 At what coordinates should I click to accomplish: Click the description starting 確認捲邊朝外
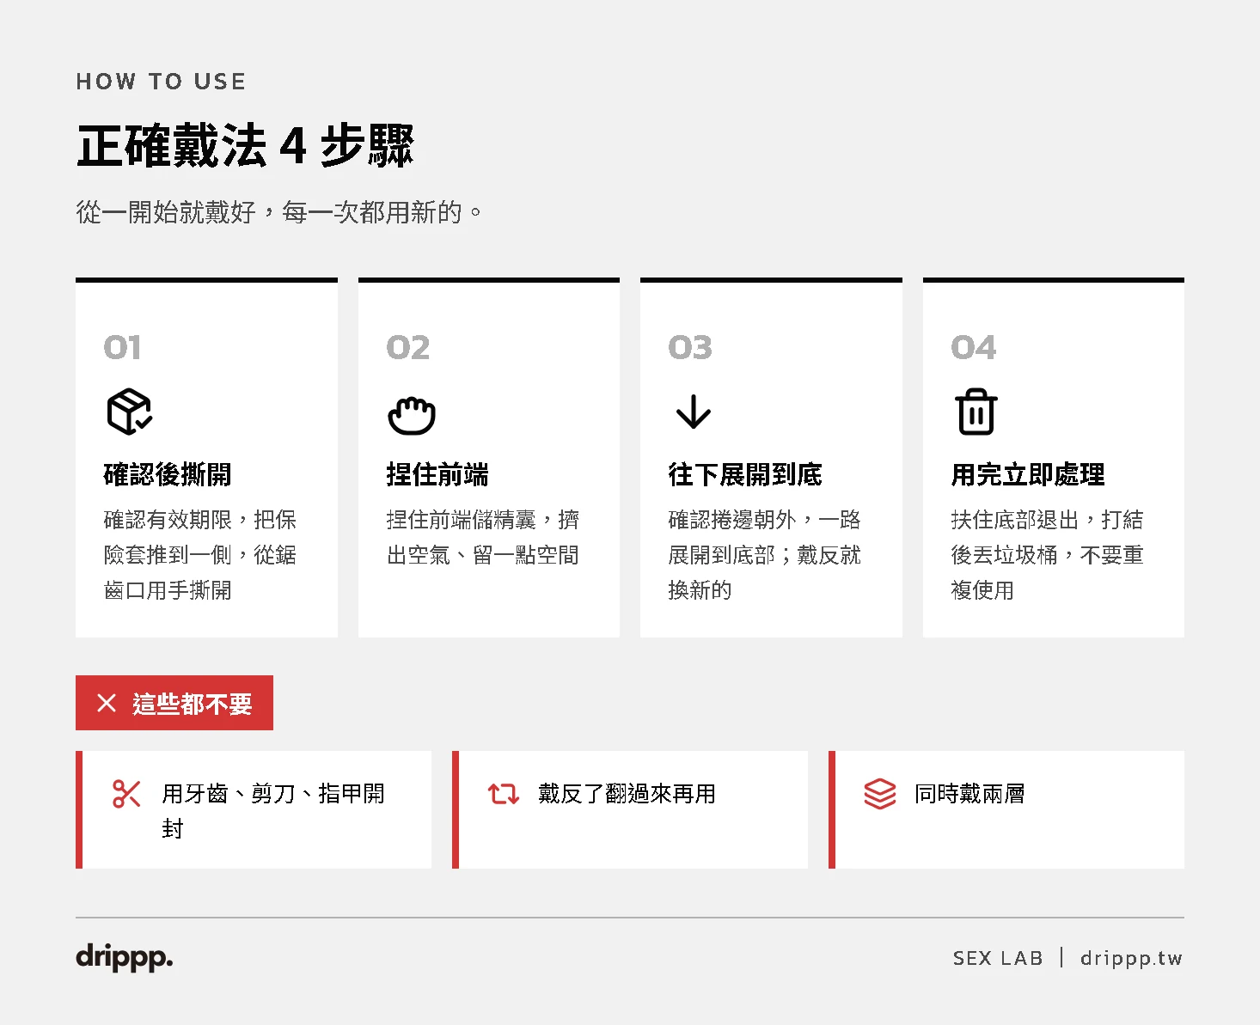765,555
